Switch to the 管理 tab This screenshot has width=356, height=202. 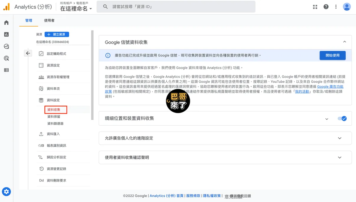pos(29,20)
